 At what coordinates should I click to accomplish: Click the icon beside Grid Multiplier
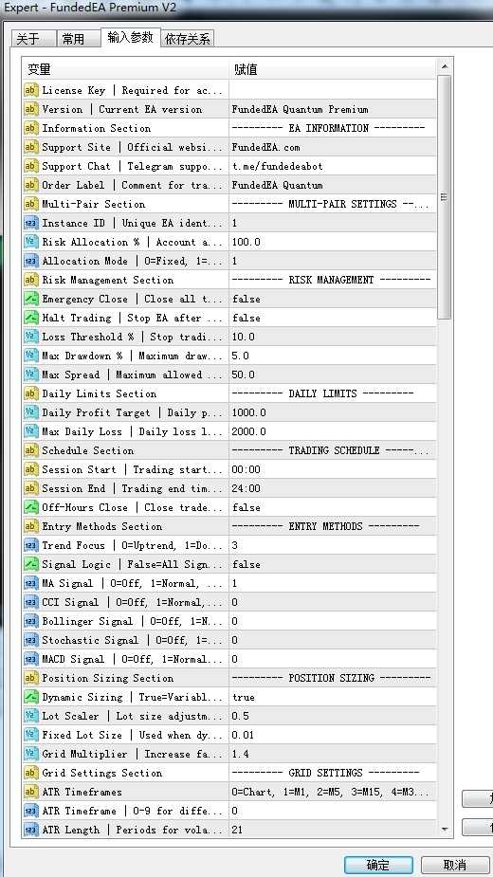point(31,754)
